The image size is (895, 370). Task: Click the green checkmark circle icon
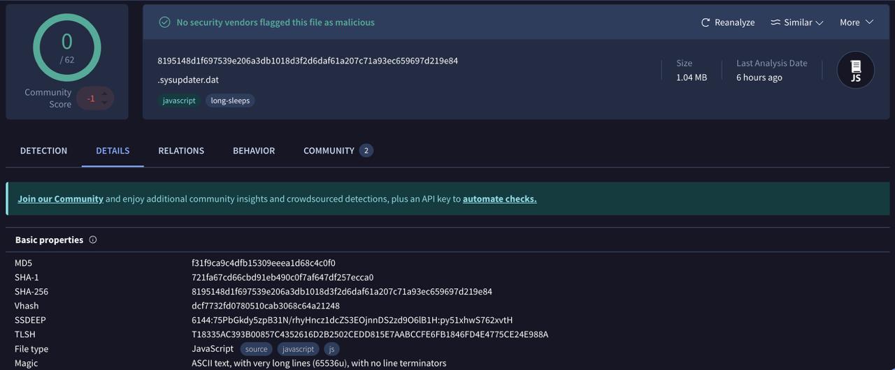(165, 22)
